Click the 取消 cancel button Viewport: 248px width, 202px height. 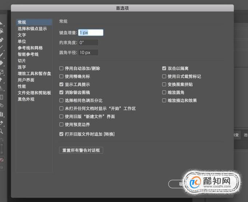point(176,184)
